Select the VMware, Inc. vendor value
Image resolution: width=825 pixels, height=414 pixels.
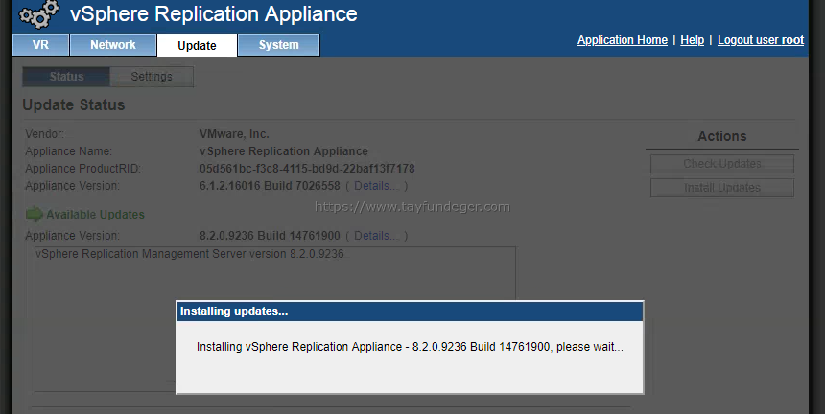coord(234,134)
